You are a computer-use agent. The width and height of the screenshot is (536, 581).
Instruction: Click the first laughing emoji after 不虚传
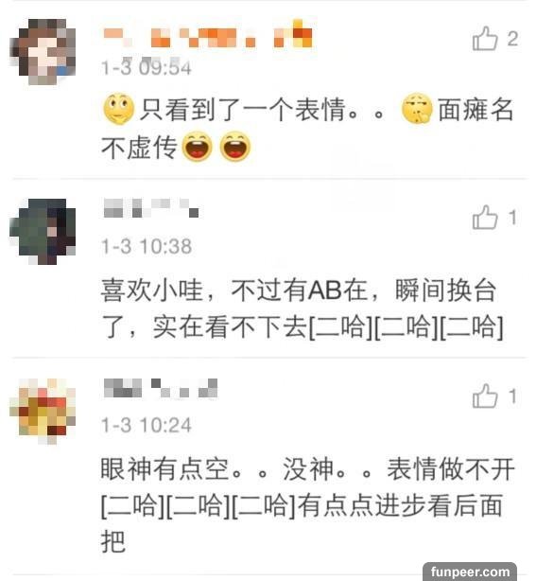tap(198, 146)
